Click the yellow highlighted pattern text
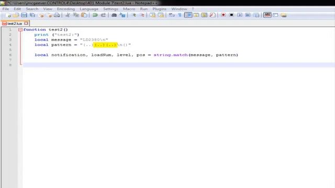This screenshot has height=188, width=335. pos(105,45)
